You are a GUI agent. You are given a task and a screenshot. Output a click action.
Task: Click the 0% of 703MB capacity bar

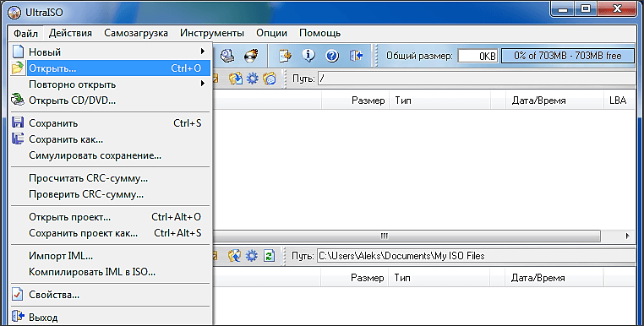(568, 56)
